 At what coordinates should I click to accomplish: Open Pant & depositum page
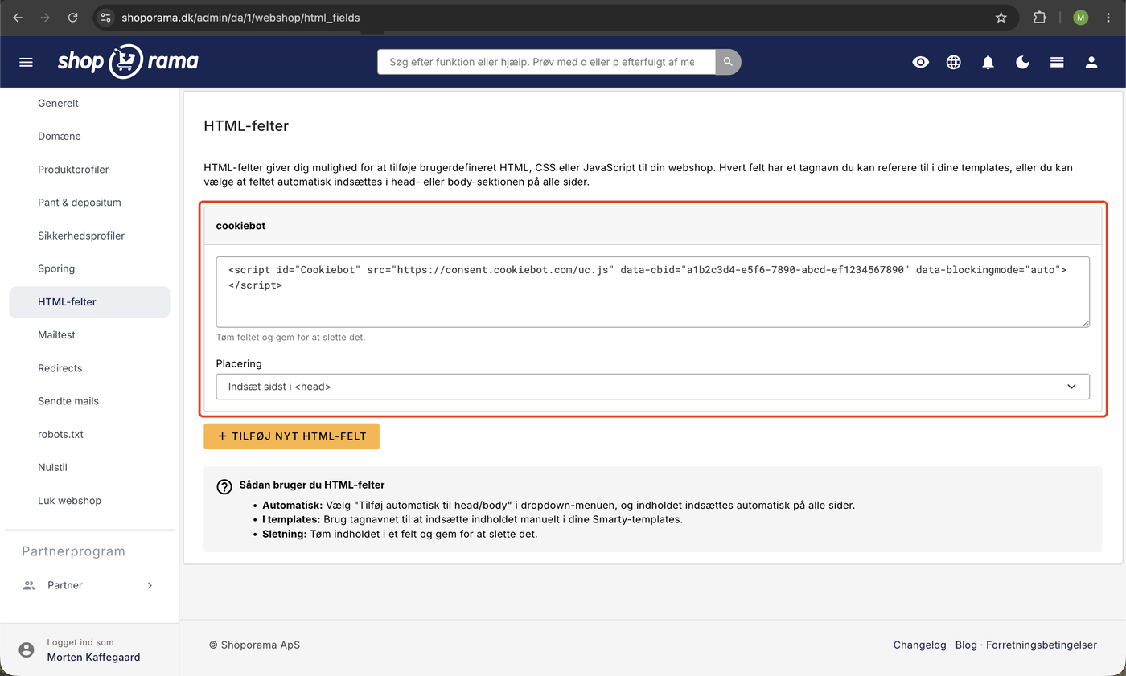coord(80,203)
